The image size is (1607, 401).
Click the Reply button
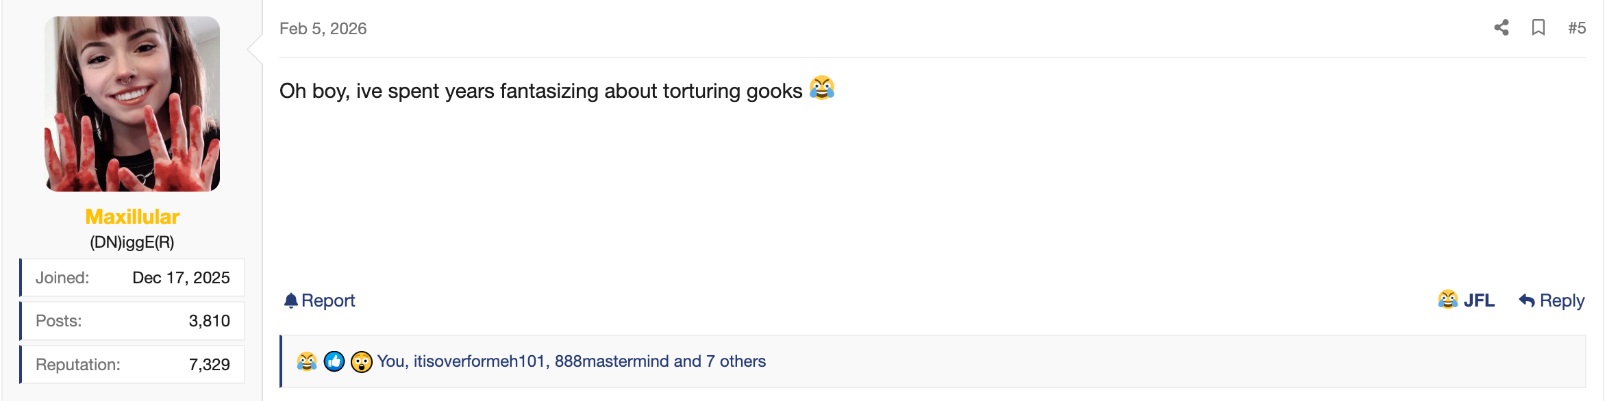coord(1561,301)
